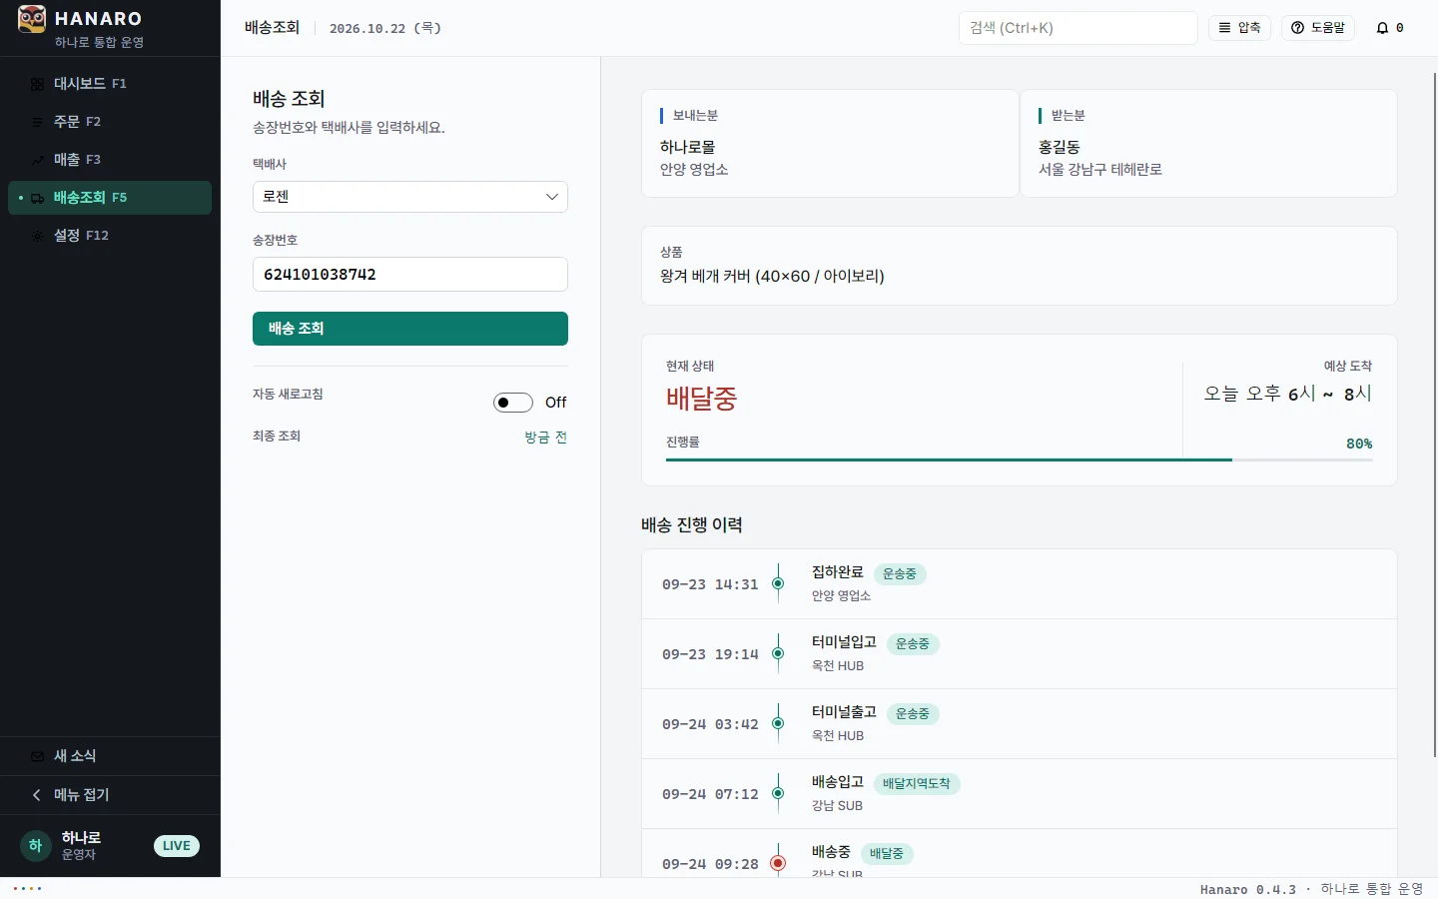Click the 80% delivery progress bar
The height and width of the screenshot is (899, 1438).
(1020, 459)
